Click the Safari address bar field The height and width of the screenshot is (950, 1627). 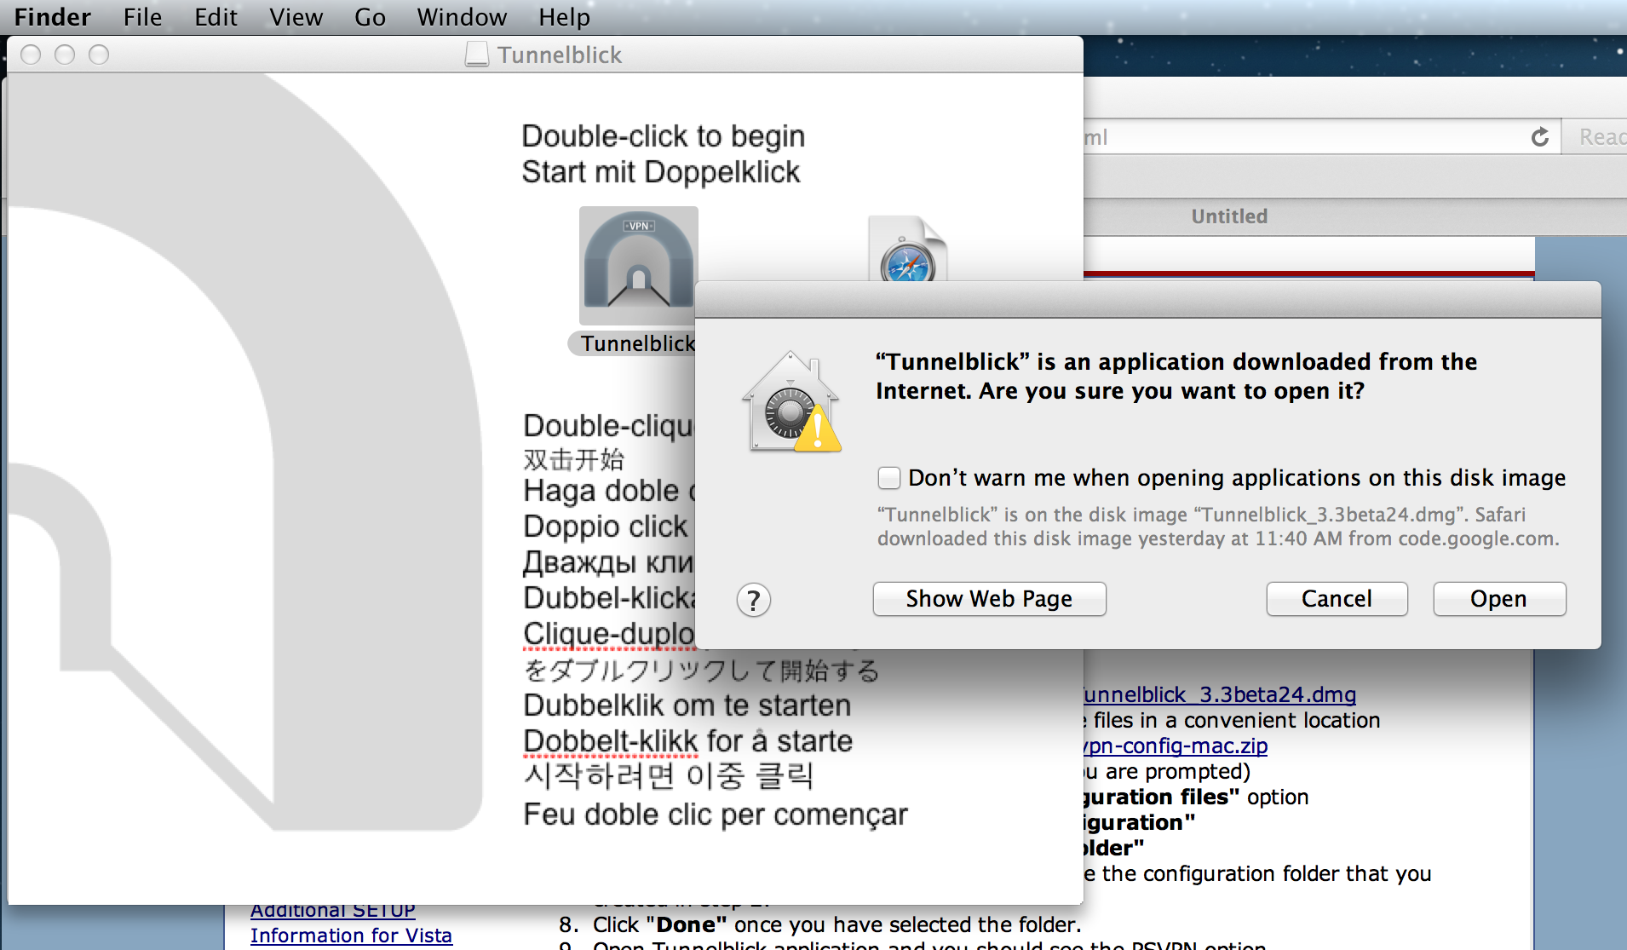tap(1303, 137)
